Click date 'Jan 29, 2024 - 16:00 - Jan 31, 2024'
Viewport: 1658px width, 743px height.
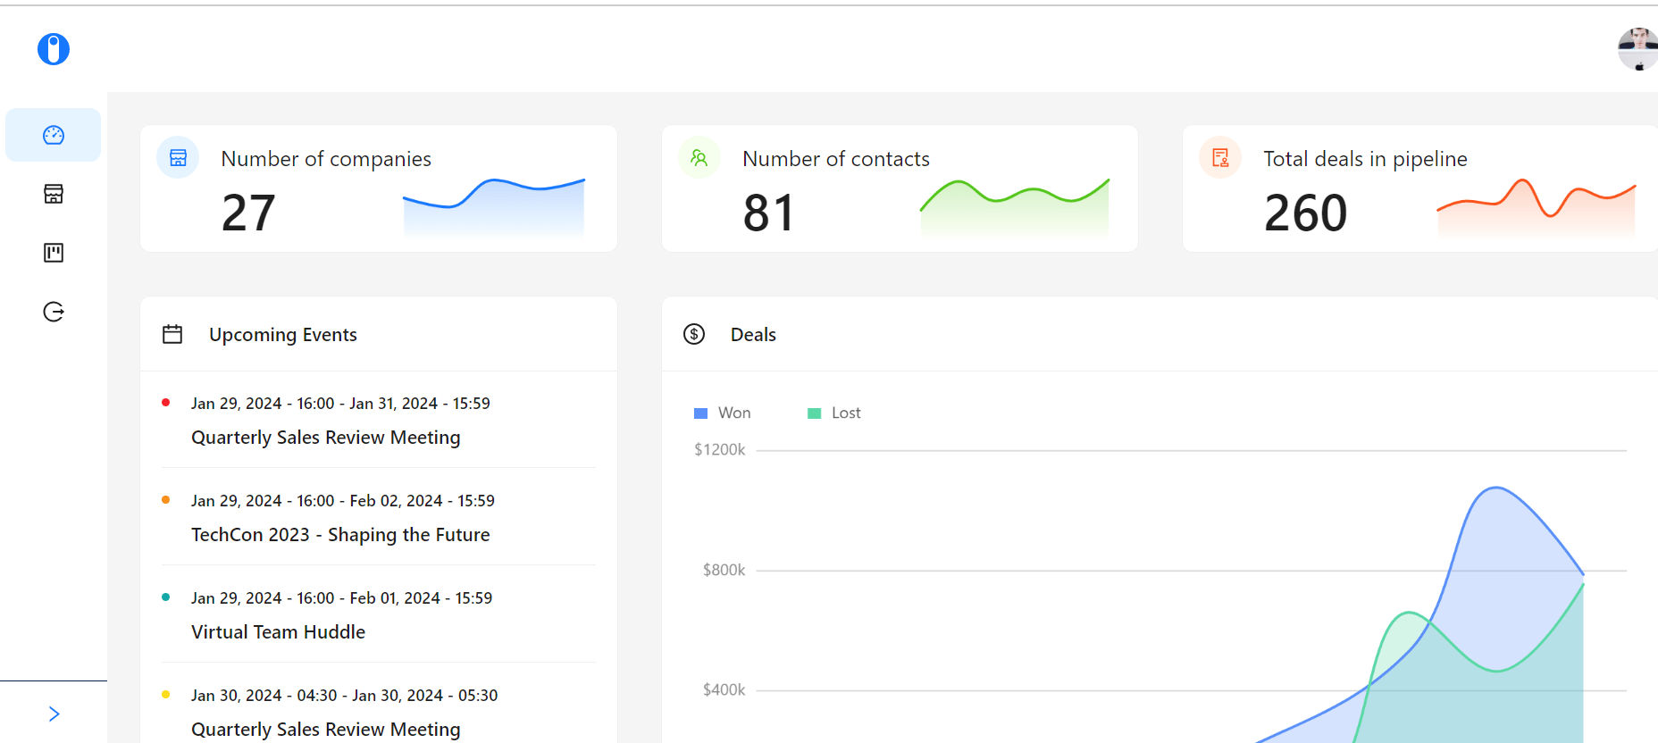(x=340, y=404)
